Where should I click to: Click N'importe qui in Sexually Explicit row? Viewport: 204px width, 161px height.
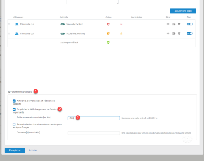pos(27,24)
